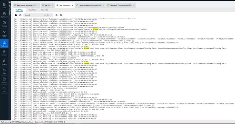Viewport: 235px width, 124px height.
Task: Click highlighted iPhone in 13:14:53.869 Excluded network line
Action: (87, 63)
